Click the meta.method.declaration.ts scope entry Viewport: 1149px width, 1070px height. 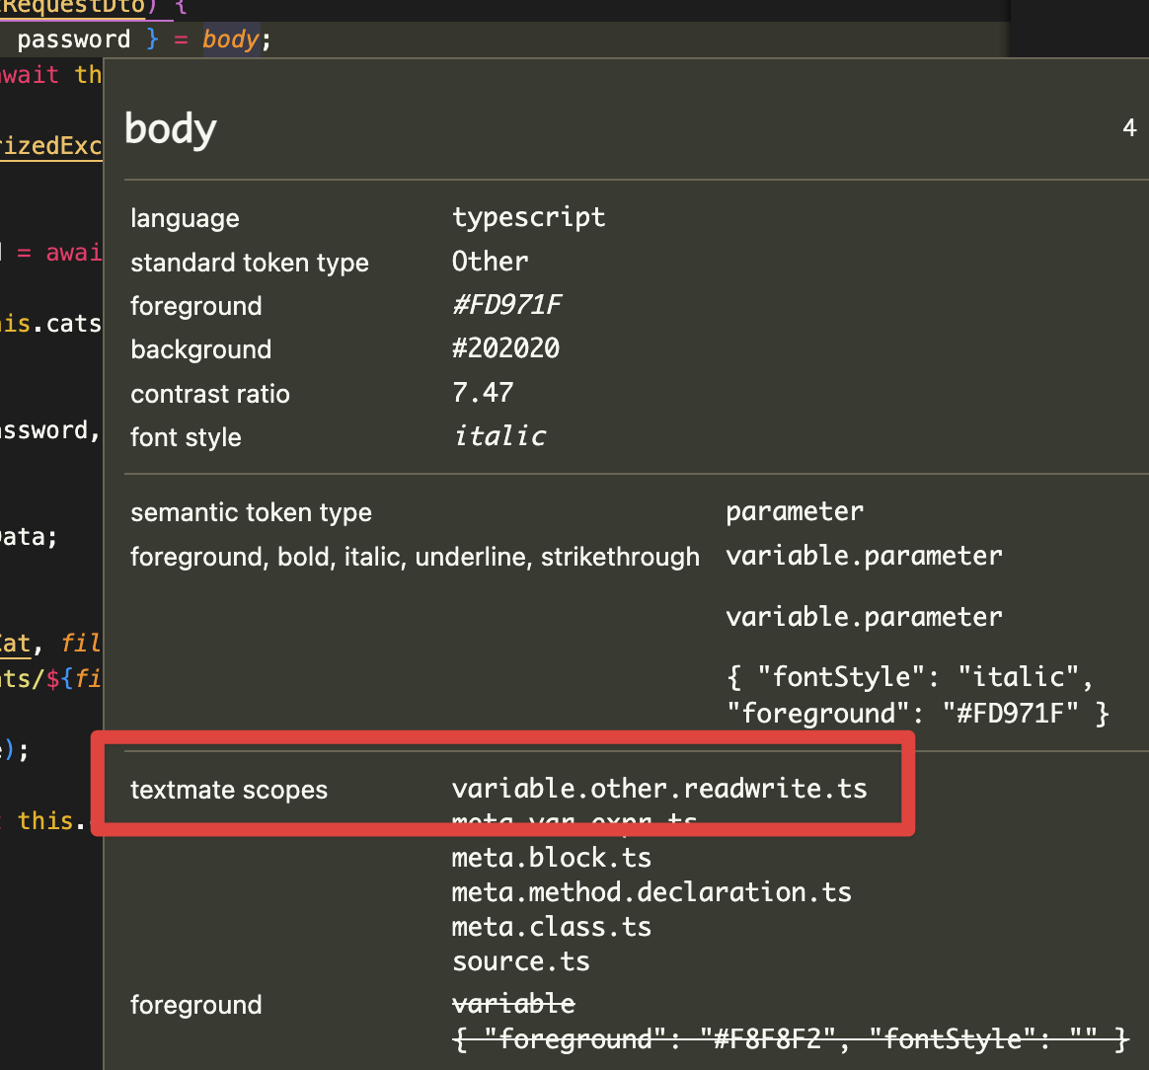pos(651,891)
